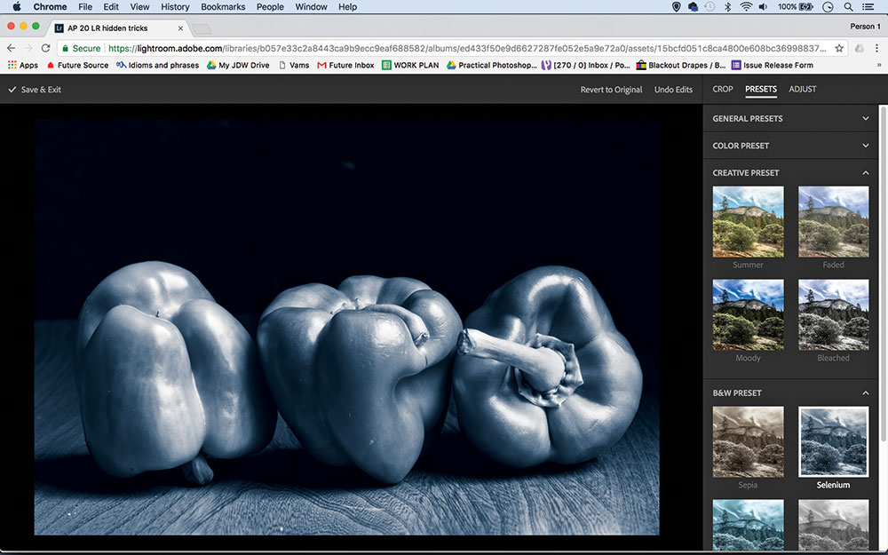
Task: Click the Save & Exit checkmark button
Action: pyautogui.click(x=35, y=90)
